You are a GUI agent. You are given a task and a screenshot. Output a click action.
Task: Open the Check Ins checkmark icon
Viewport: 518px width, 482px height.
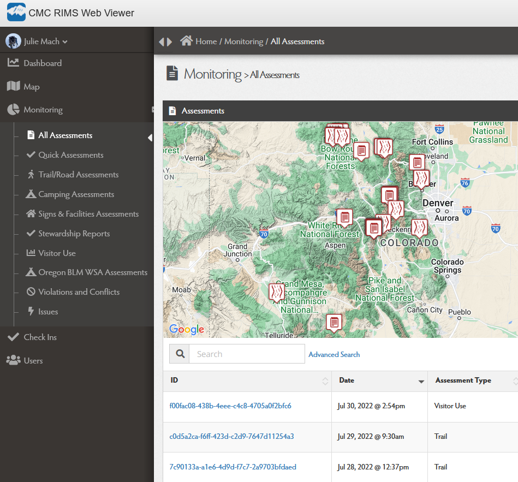coord(13,337)
